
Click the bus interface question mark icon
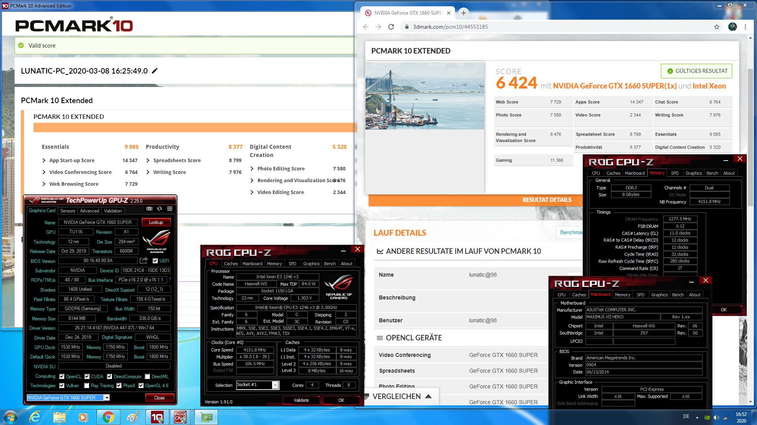pyautogui.click(x=170, y=280)
